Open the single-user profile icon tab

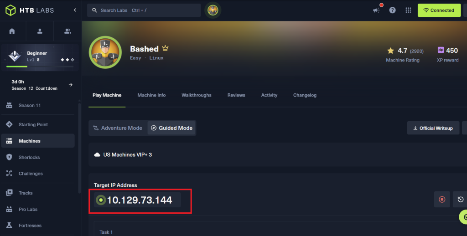40,31
